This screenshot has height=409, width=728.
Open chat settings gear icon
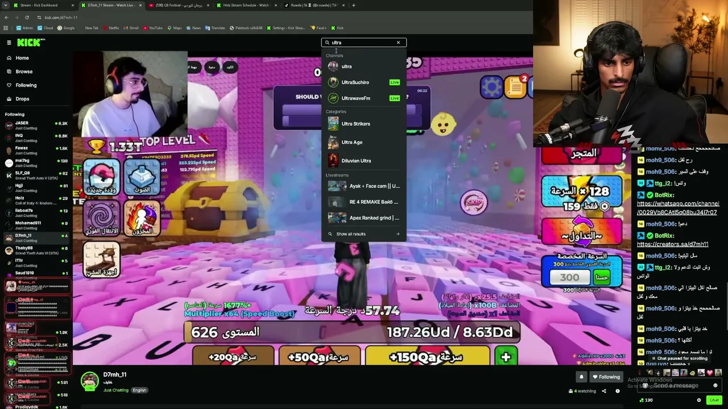tap(699, 400)
